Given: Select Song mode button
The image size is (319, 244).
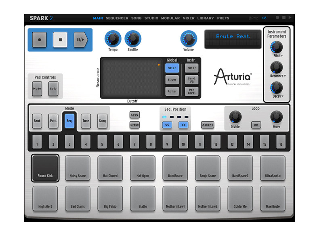Looking at the screenshot, I should point(102,121).
